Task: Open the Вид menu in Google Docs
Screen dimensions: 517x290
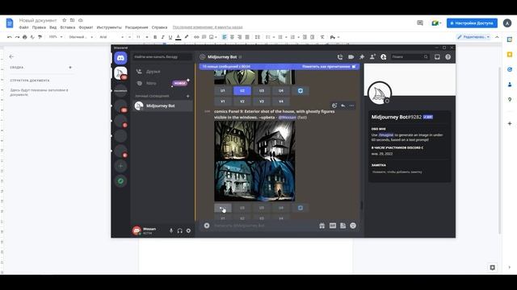Action: [x=53, y=27]
